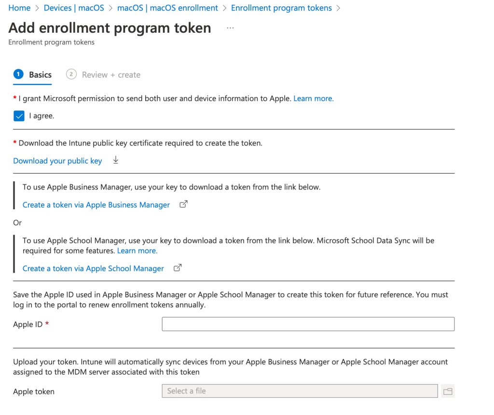Open the ellipsis menu beside page title
The width and height of the screenshot is (494, 415).
[x=230, y=28]
